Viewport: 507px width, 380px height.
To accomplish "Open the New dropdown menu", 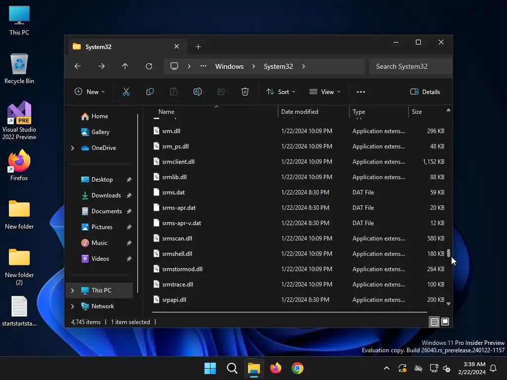I will pos(90,92).
